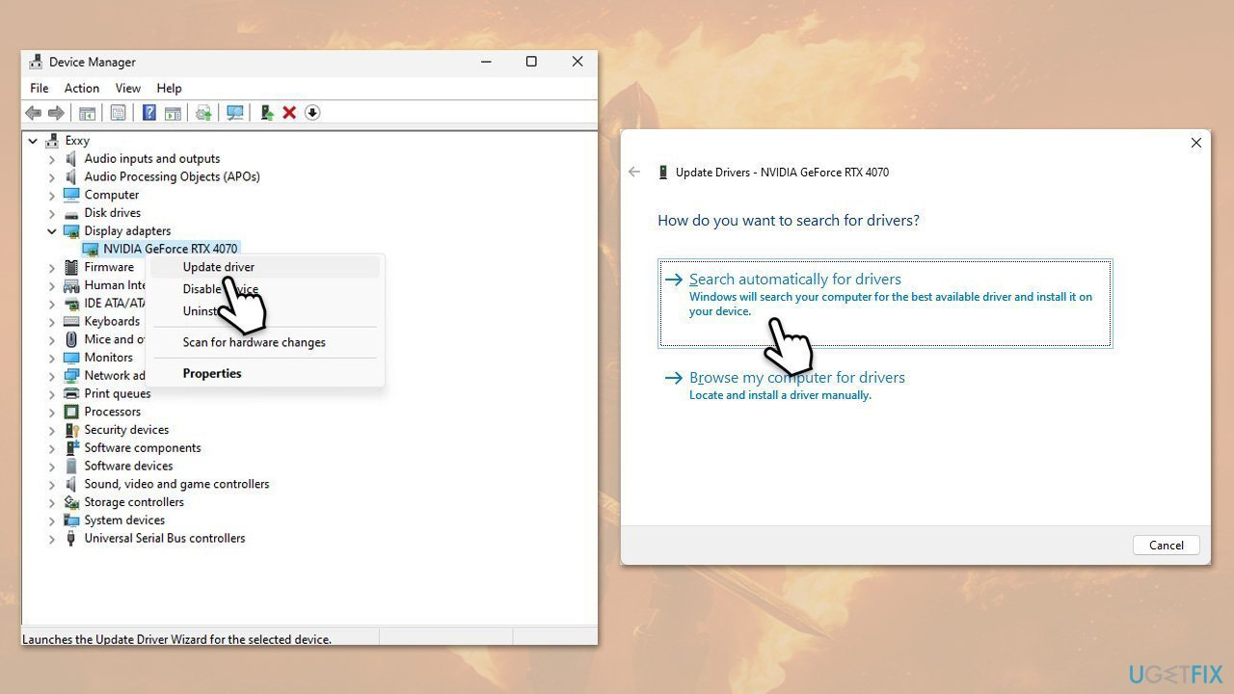
Task: Click the Scan for hardware changes monitor icon
Action: (234, 113)
